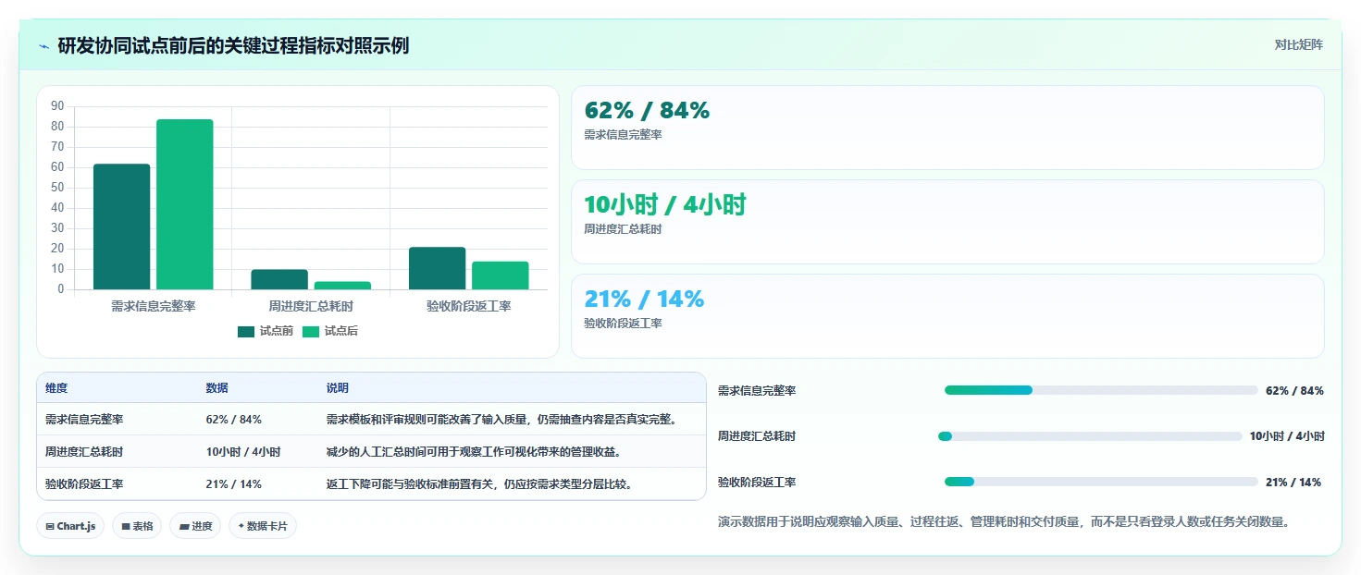This screenshot has width=1361, height=575.
Task: Click the lightning icon beside the panel title
Action: pos(43,46)
